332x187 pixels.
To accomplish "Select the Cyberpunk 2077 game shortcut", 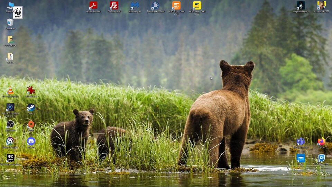I will pos(321,7).
